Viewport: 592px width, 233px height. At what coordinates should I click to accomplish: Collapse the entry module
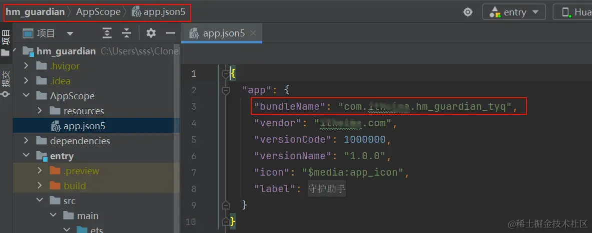point(26,156)
